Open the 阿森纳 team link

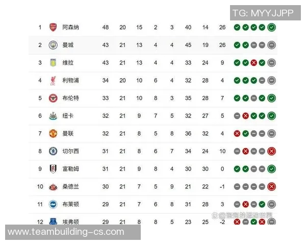tap(70, 28)
